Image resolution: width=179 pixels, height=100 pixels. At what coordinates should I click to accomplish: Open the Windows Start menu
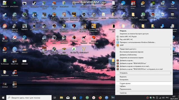(x=3, y=97)
